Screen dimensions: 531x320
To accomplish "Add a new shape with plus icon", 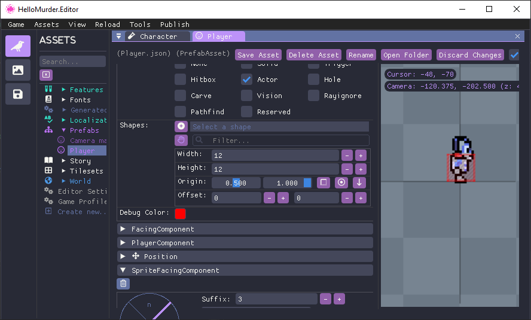I will (x=181, y=126).
